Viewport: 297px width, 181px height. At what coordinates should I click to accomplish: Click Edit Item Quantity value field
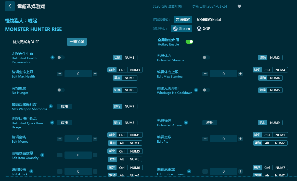[x=78, y=155]
